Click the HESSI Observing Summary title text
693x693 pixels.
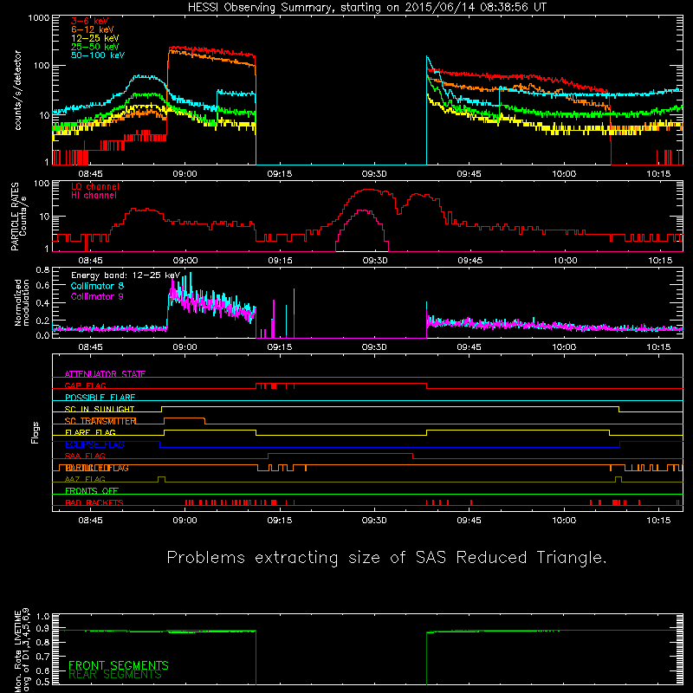click(x=367, y=8)
